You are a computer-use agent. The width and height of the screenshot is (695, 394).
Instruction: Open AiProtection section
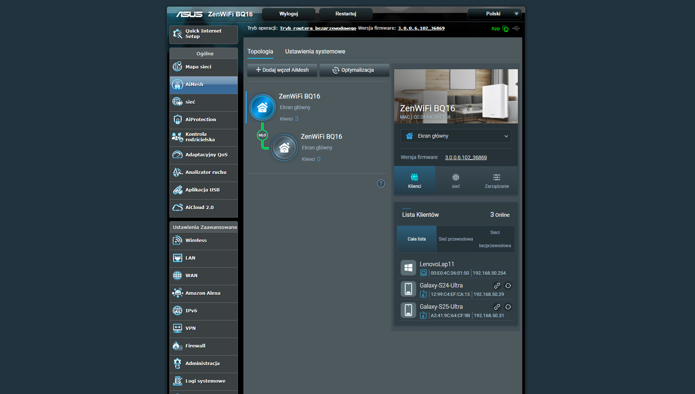[x=203, y=120]
